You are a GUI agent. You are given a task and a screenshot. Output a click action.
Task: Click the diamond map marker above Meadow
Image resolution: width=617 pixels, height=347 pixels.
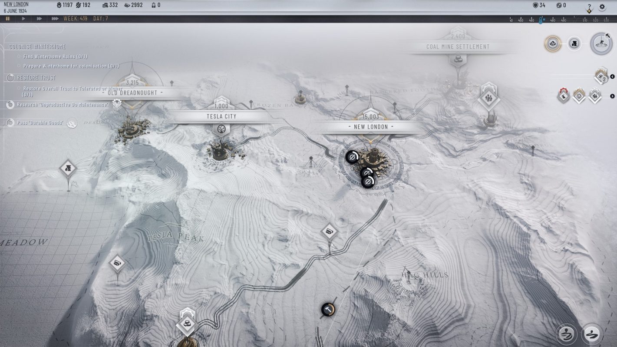[x=68, y=168]
